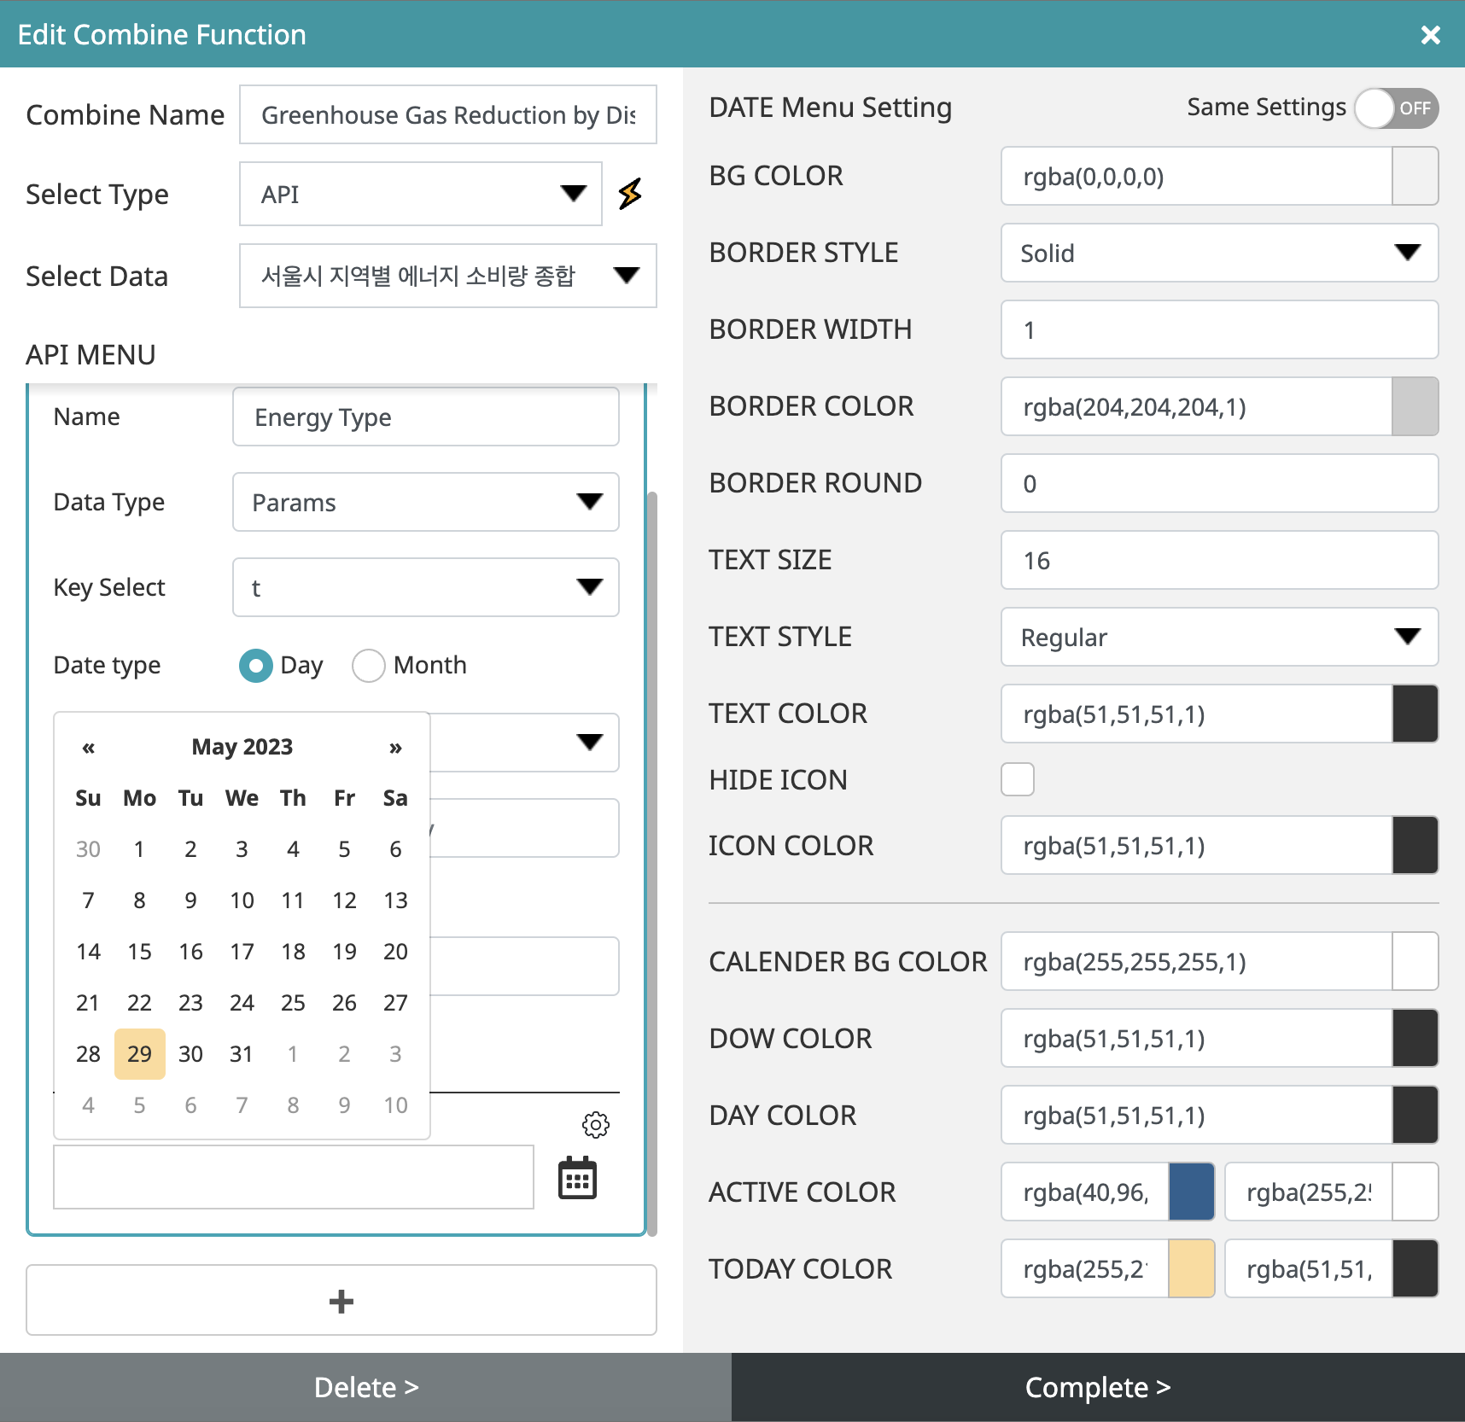Select today's date 29 in calendar
This screenshot has height=1422, width=1465.
pos(139,1054)
